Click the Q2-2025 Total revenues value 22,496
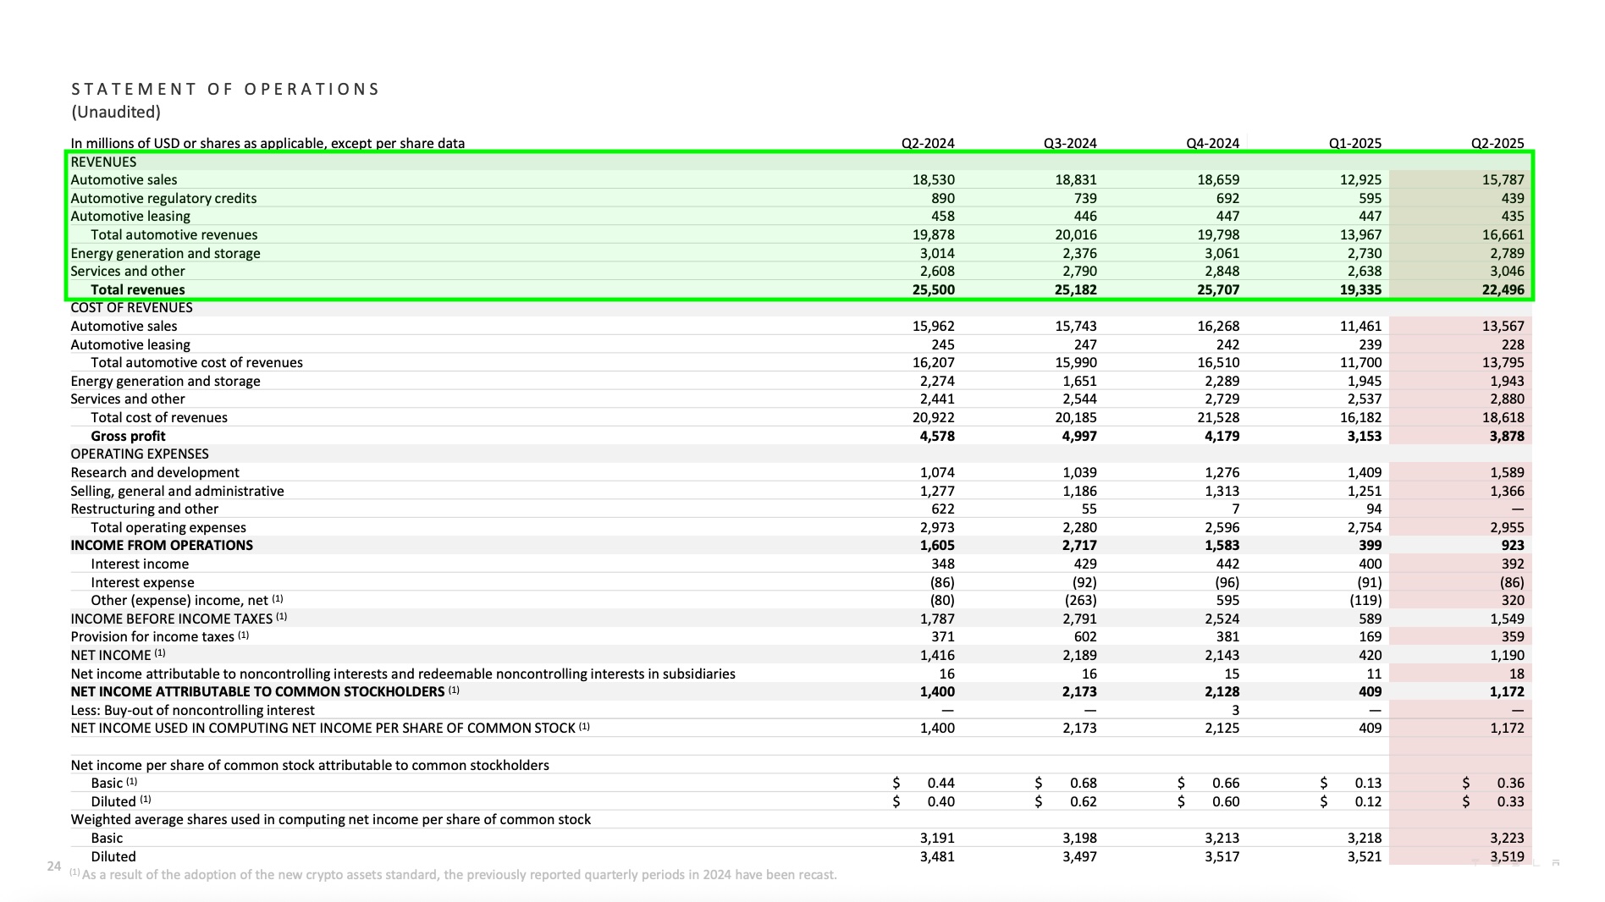This screenshot has height=902, width=1605. click(x=1505, y=289)
